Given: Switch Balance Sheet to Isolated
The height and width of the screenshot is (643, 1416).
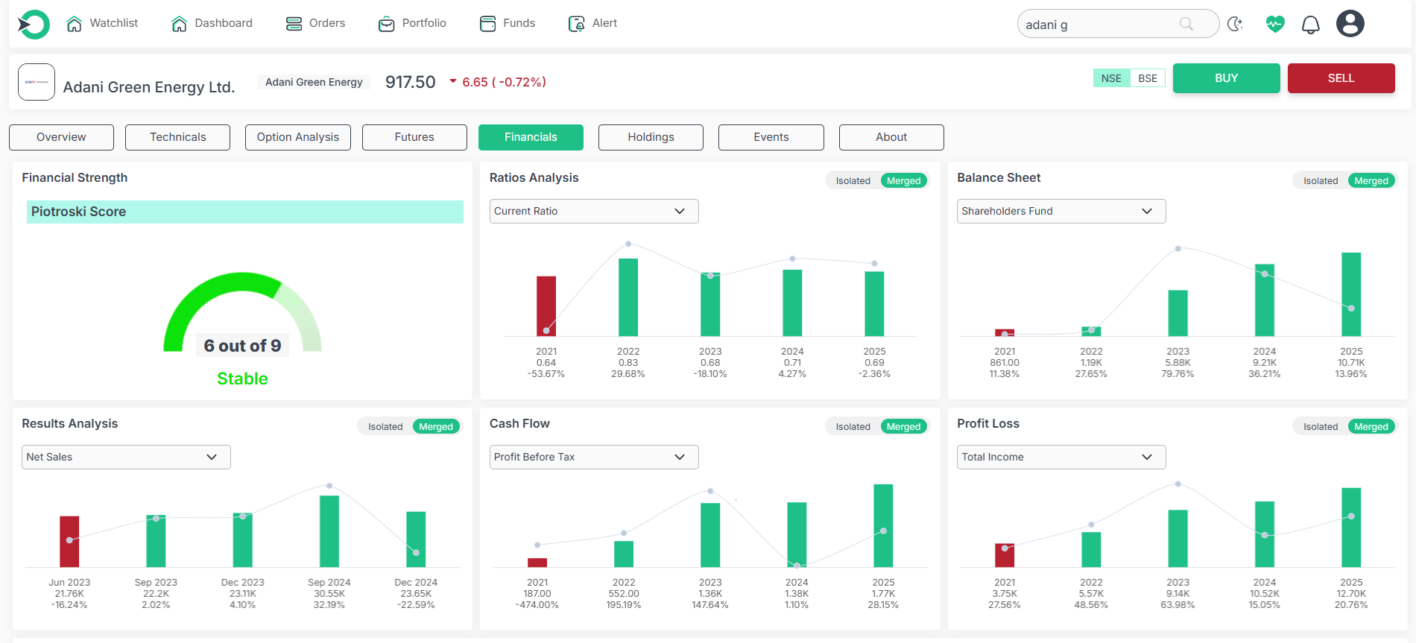Looking at the screenshot, I should coord(1321,181).
